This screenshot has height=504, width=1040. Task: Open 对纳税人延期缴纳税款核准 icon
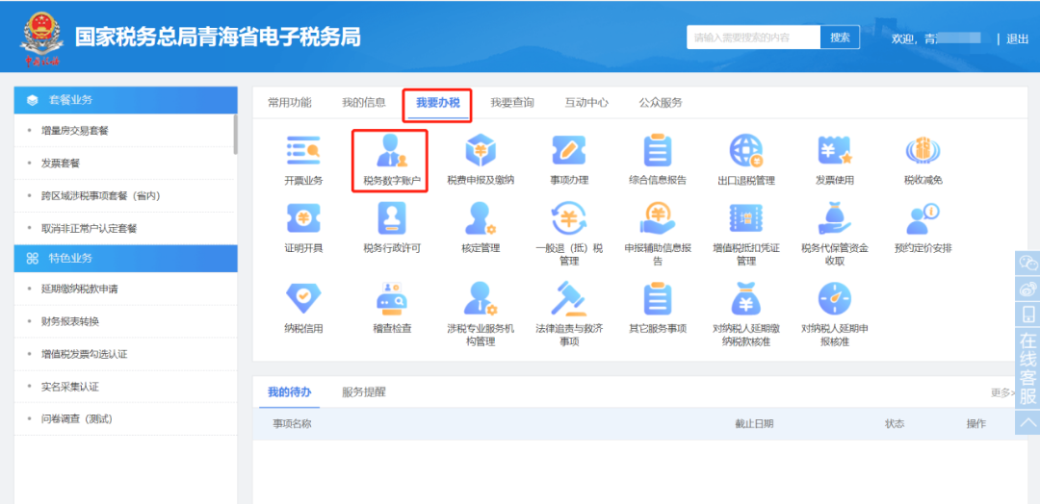(x=746, y=299)
